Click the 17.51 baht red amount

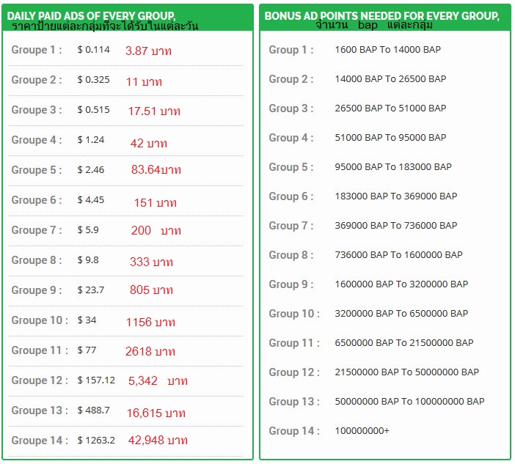point(153,111)
